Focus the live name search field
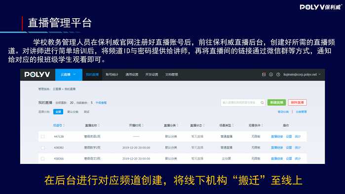 (240, 103)
